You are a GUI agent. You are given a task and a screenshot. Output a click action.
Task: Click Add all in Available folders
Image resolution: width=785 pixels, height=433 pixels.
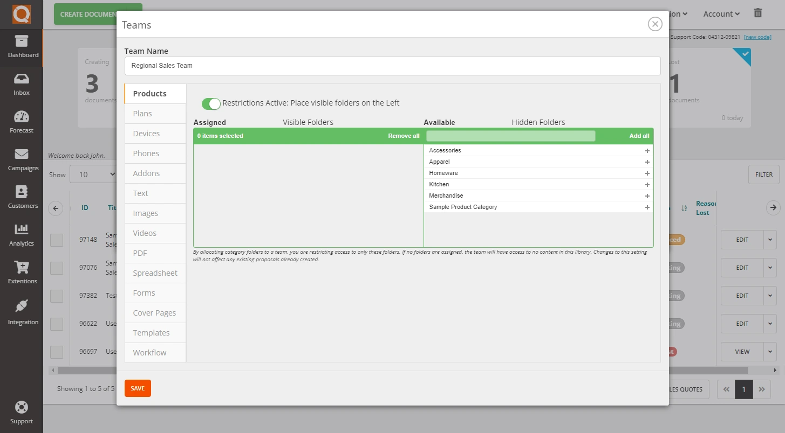639,136
